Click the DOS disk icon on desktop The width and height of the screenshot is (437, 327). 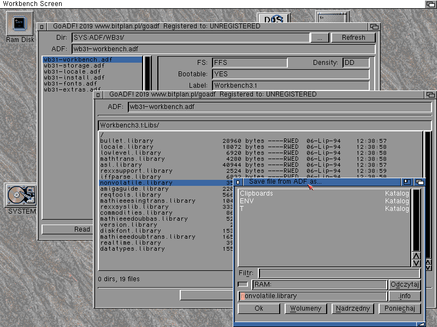274,18
